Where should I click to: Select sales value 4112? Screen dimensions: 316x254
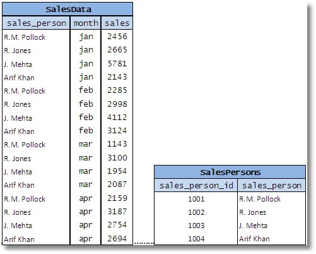[x=117, y=118]
